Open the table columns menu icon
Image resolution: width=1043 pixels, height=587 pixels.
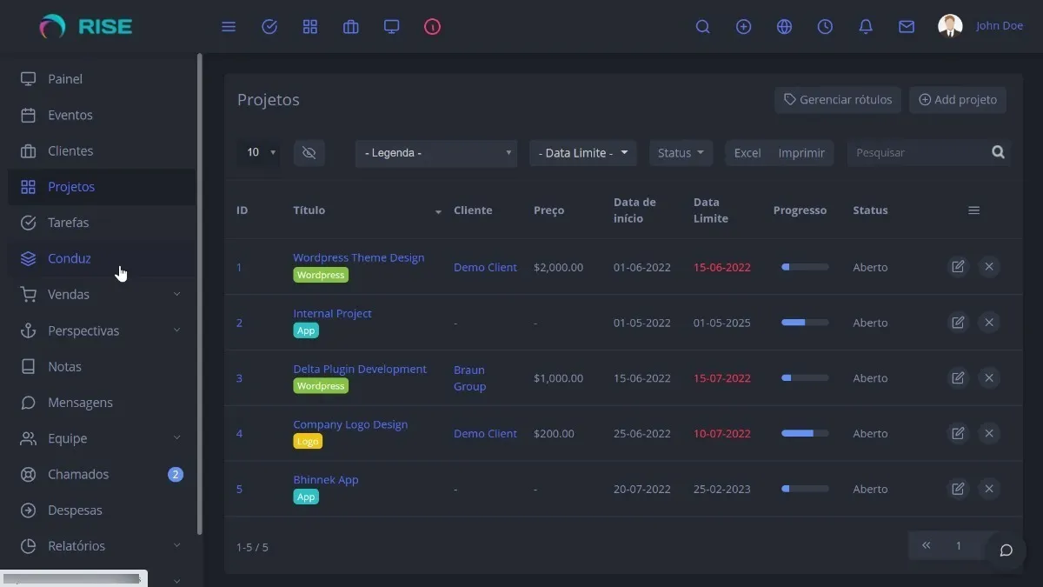point(974,210)
